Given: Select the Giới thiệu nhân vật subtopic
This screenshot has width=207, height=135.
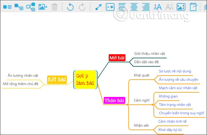Looking at the screenshot, I should 149,54.
